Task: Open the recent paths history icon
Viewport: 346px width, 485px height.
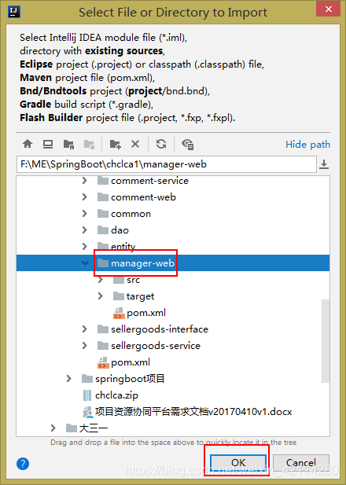Action: pyautogui.click(x=324, y=164)
